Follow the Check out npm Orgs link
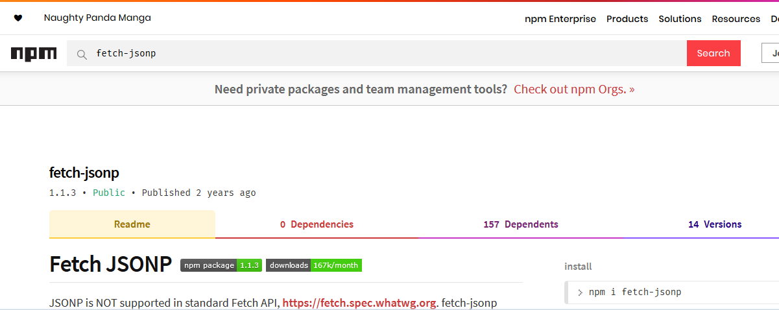 point(574,89)
